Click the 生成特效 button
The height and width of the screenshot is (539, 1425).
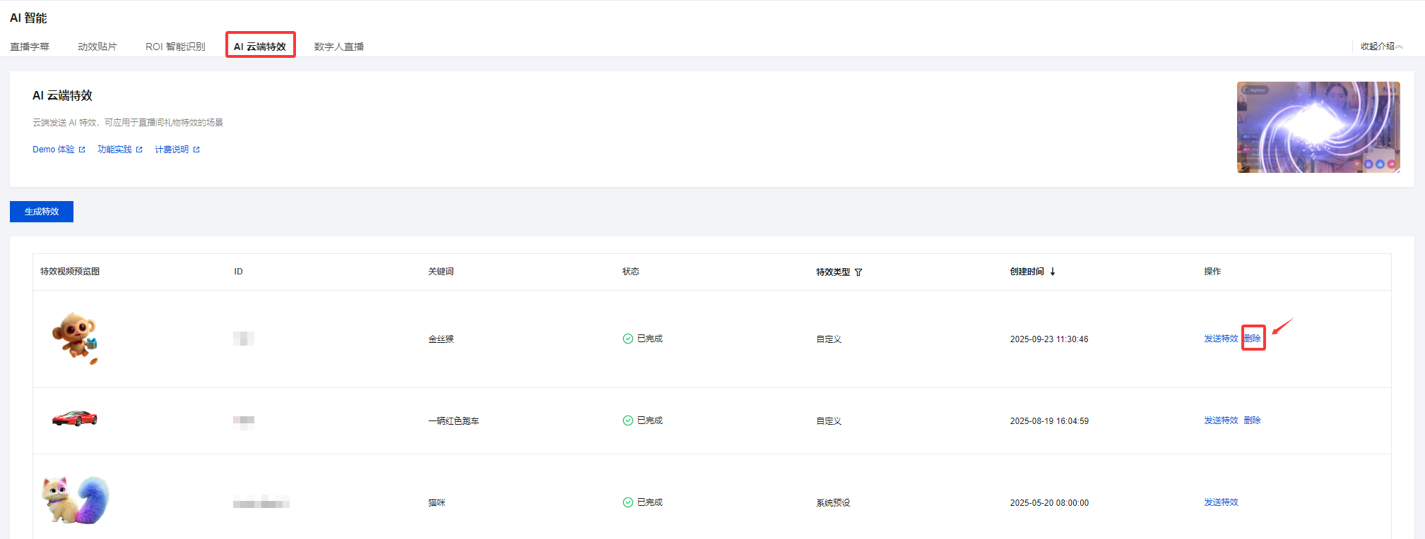click(x=42, y=212)
